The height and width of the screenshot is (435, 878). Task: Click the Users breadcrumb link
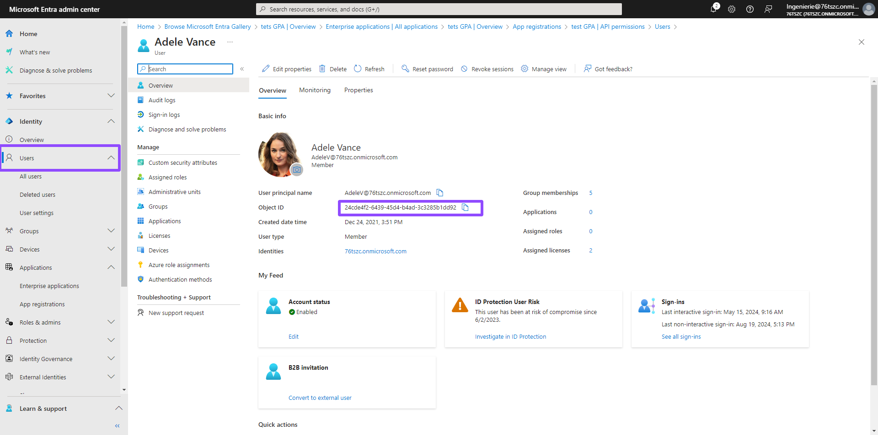pos(662,26)
